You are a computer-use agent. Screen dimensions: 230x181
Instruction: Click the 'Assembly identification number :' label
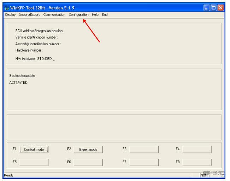(38, 44)
